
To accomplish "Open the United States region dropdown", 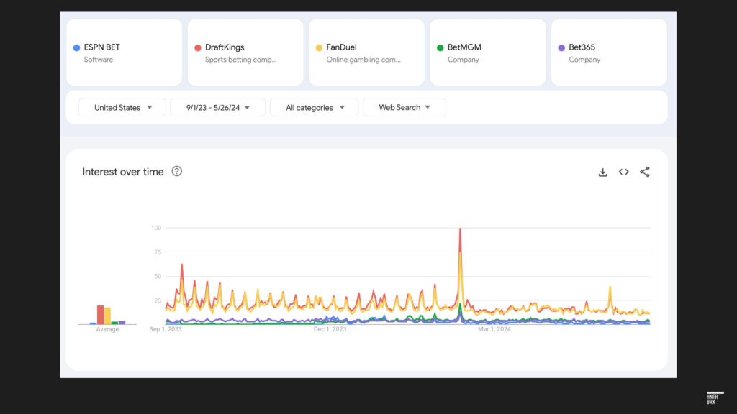I will click(122, 108).
